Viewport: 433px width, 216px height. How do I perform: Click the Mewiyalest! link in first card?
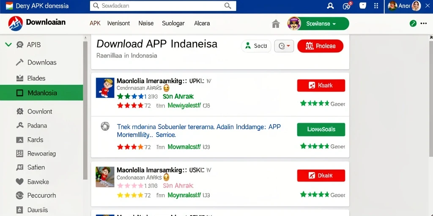click(184, 105)
